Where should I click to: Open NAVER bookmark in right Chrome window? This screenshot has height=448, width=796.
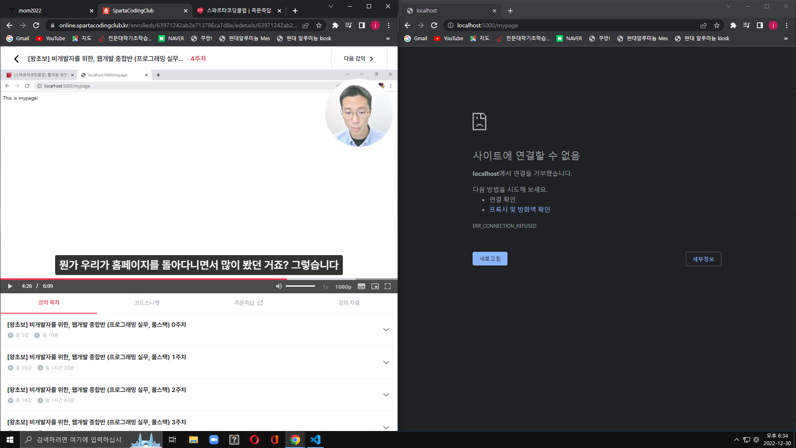coord(569,38)
